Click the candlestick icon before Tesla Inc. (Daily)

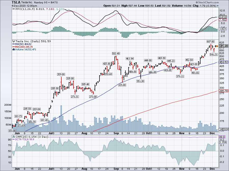(14, 41)
